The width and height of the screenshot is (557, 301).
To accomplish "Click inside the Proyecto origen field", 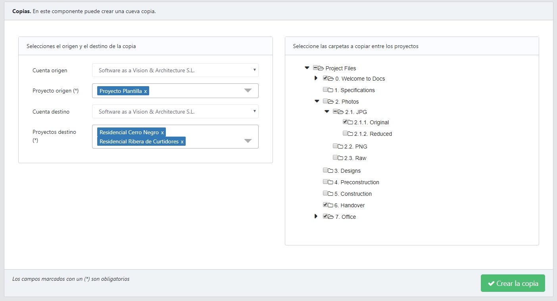I will click(194, 91).
